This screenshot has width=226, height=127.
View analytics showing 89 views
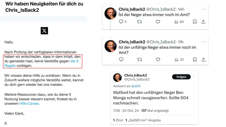pos(179,22)
